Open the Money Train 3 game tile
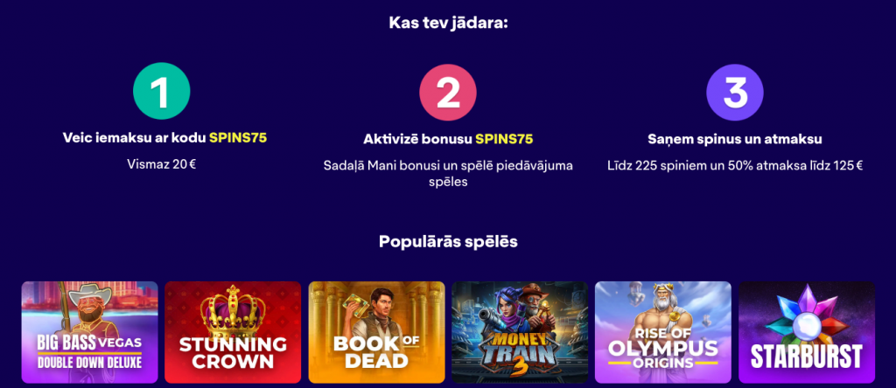This screenshot has width=896, height=388. point(520,332)
